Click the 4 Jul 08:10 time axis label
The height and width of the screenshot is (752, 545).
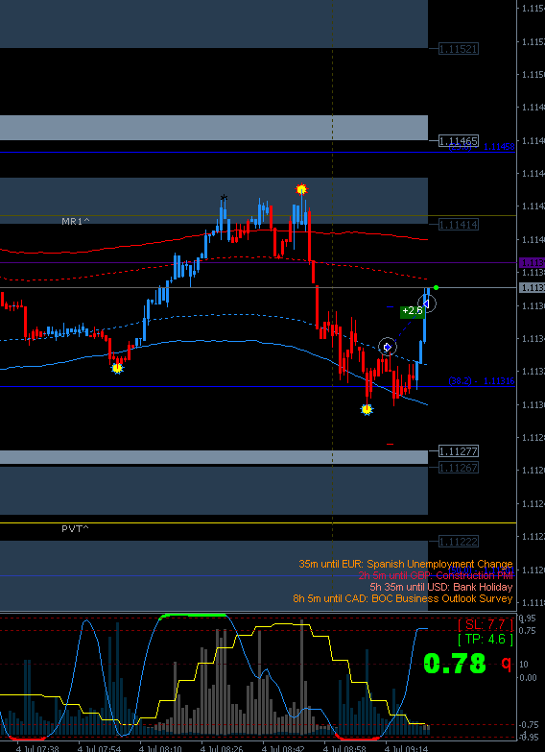click(160, 748)
